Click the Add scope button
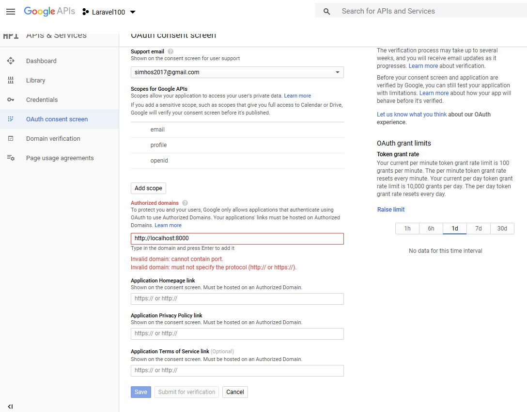This screenshot has height=412, width=527. tap(148, 188)
